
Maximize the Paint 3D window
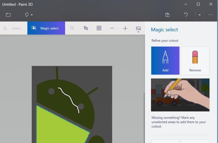[198, 4]
